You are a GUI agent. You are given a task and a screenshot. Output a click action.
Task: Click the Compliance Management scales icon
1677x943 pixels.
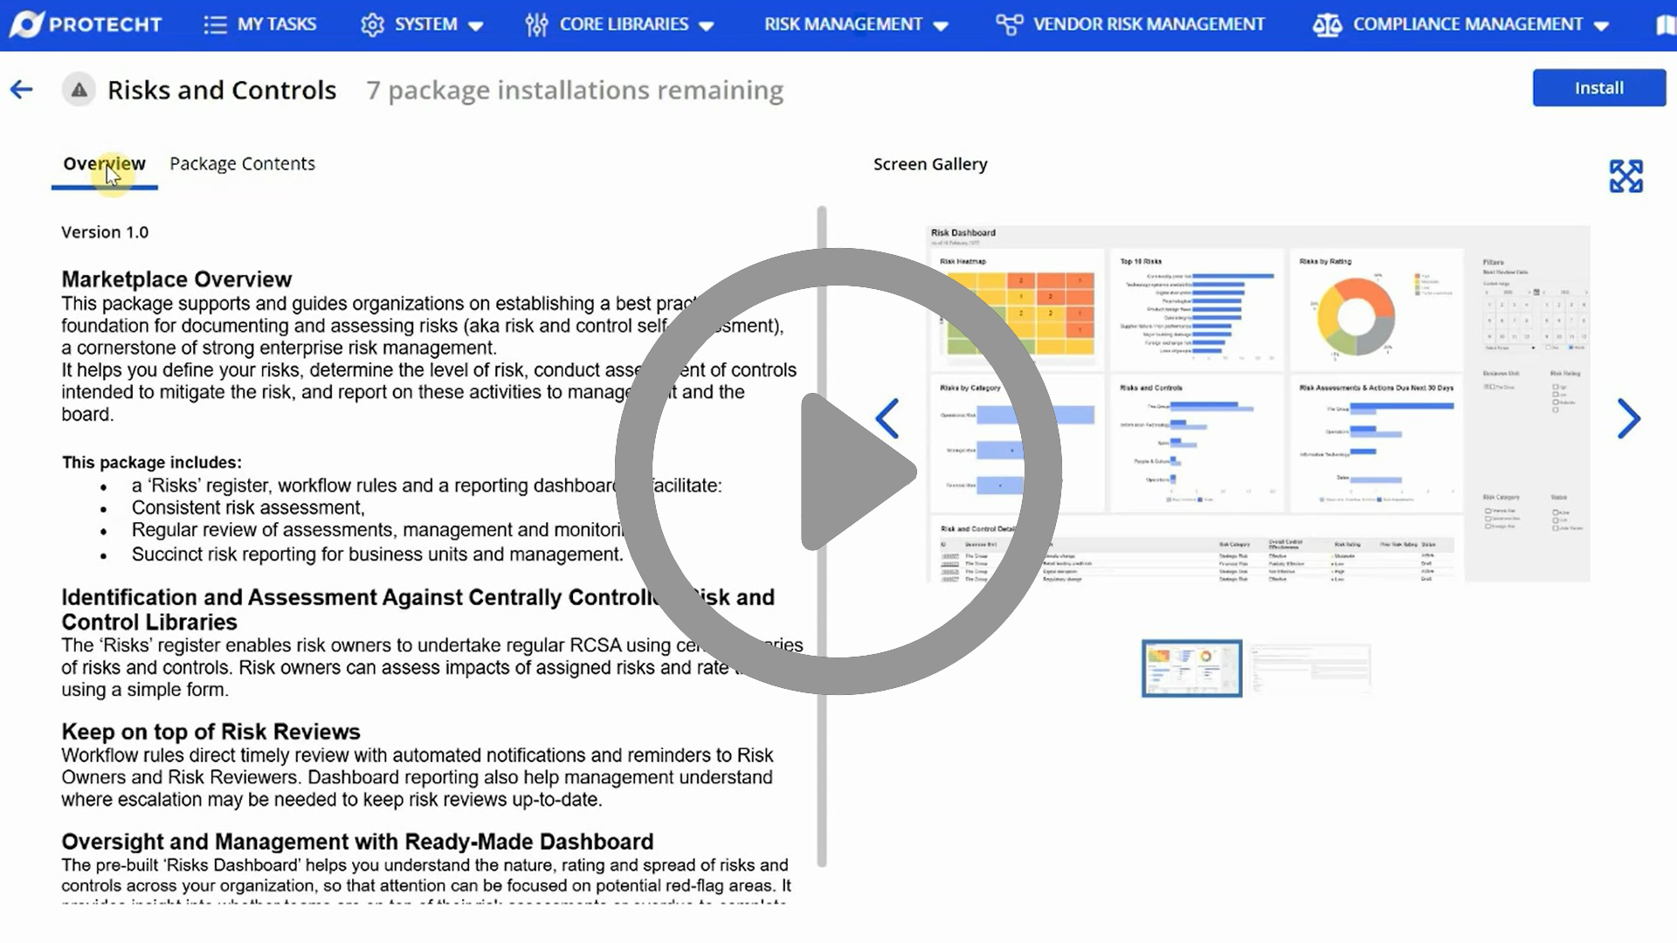[1327, 24]
